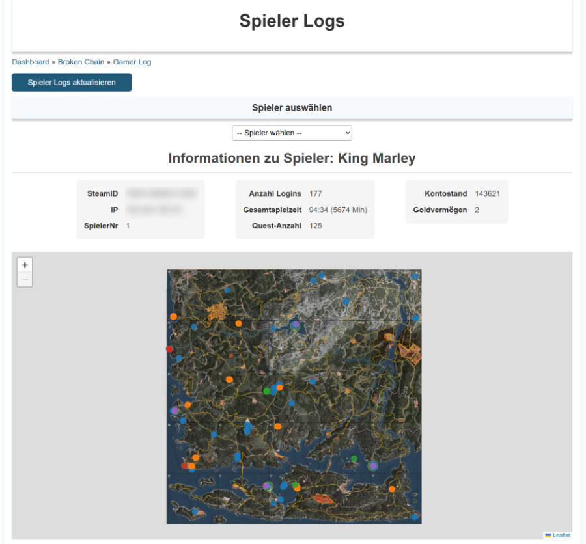
Task: Click the green marker near map center
Action: 266,391
